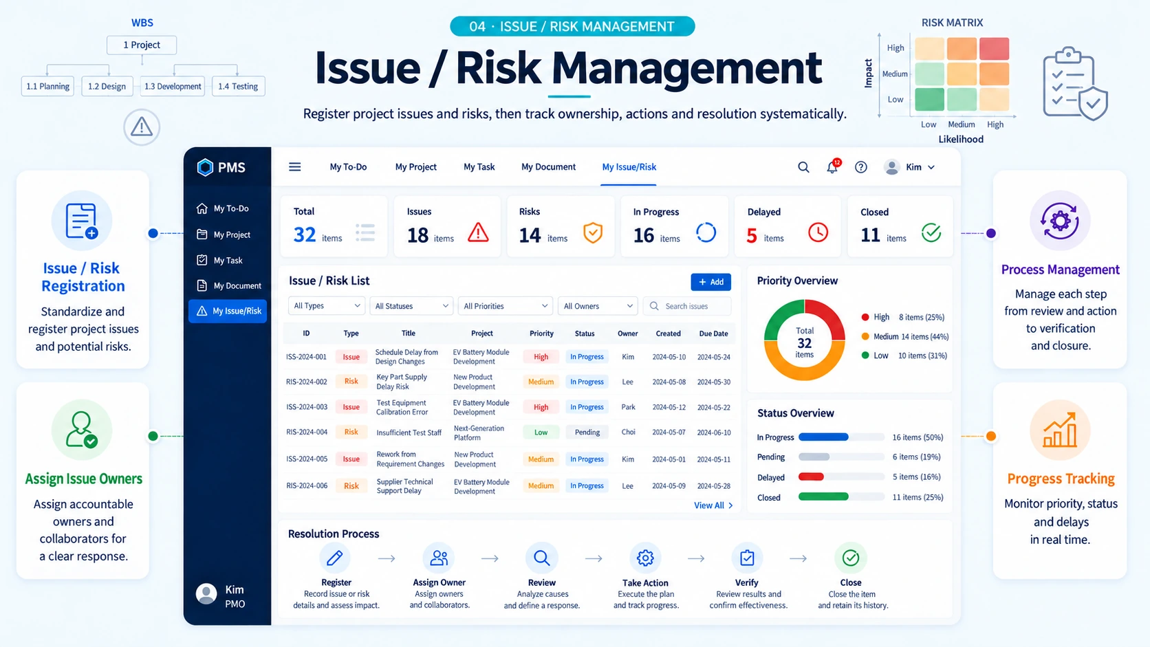Click the search magnifier icon in top bar
Screen dimensions: 1150x647
click(803, 167)
